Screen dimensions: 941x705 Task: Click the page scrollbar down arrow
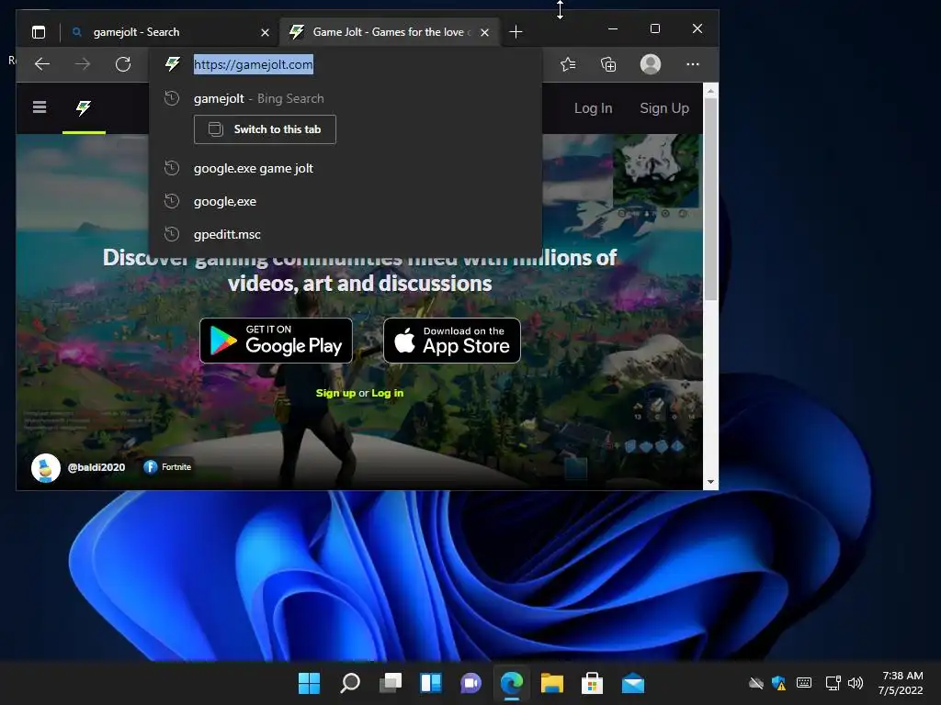point(710,482)
